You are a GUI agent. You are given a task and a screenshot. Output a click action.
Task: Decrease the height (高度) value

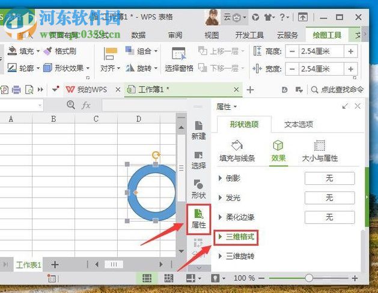(292, 51)
